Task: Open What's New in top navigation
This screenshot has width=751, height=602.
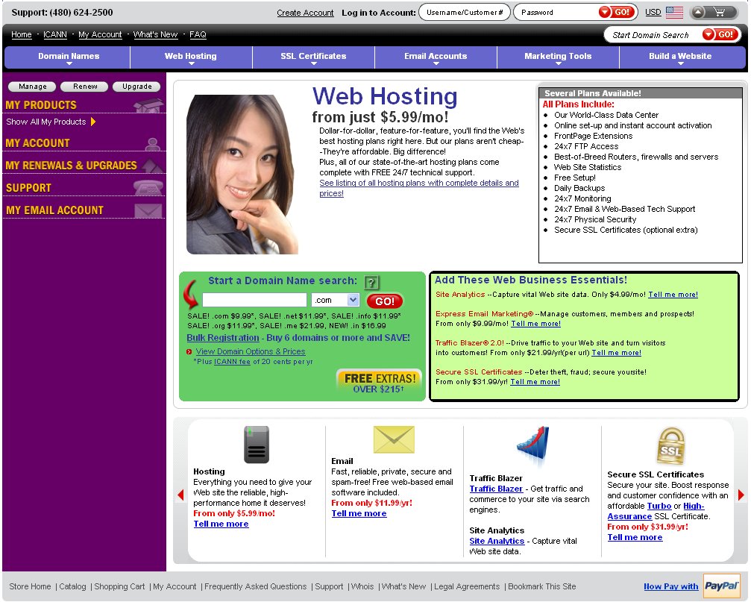Action: tap(155, 34)
